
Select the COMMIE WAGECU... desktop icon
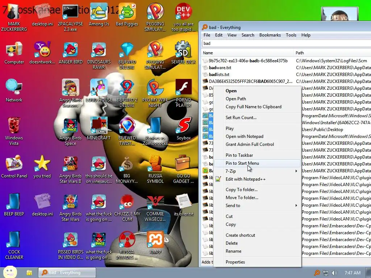click(x=155, y=208)
